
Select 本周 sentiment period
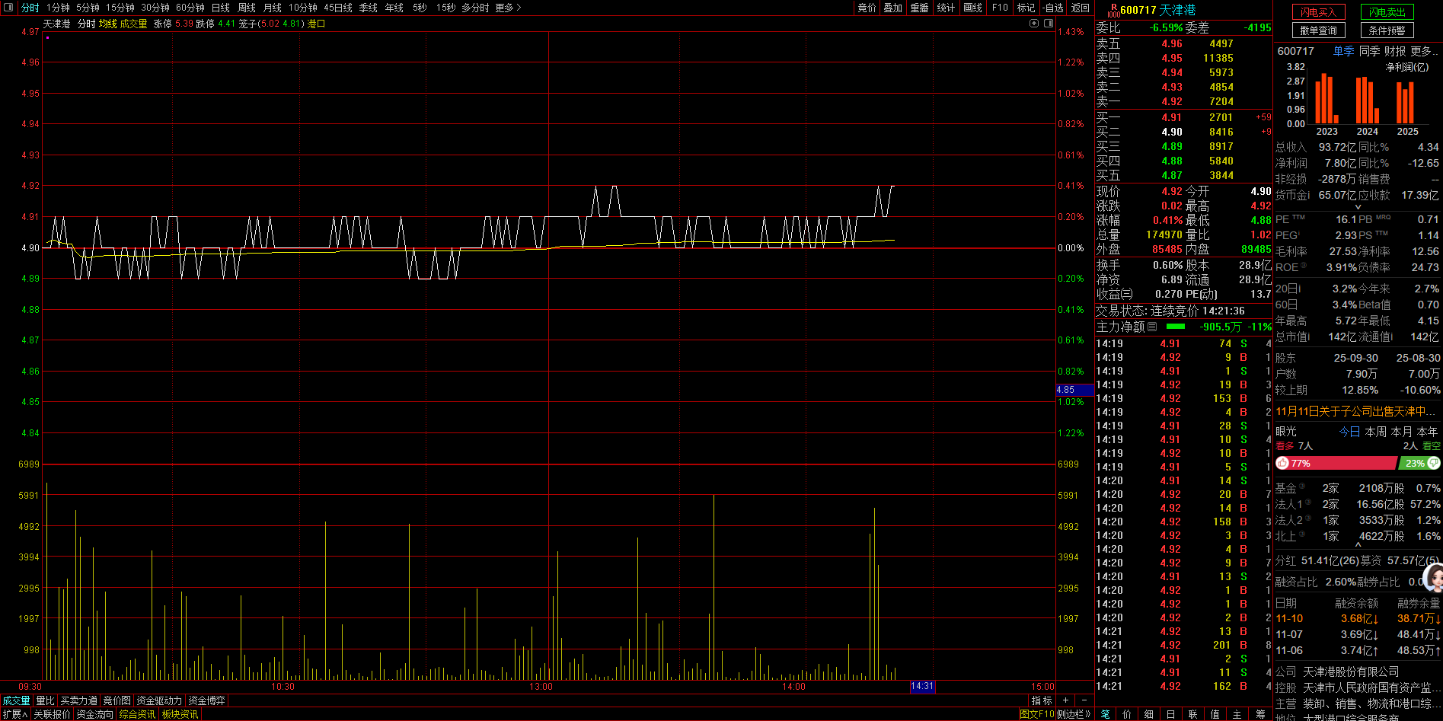pyautogui.click(x=1375, y=432)
